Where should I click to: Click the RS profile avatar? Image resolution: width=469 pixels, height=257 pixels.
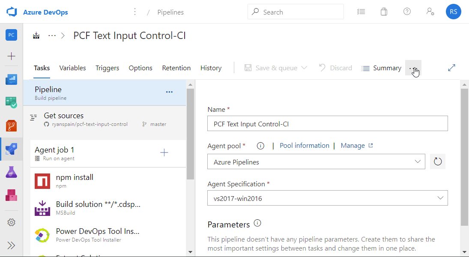click(453, 12)
